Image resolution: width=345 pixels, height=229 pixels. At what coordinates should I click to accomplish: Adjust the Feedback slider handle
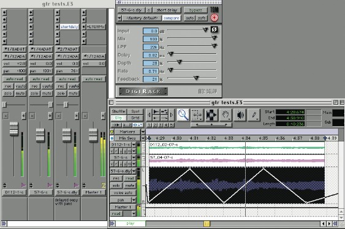(x=196, y=78)
